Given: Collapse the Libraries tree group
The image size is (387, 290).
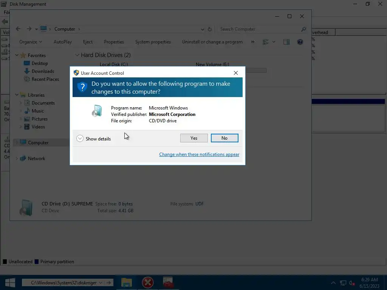Looking at the screenshot, I should pyautogui.click(x=17, y=95).
